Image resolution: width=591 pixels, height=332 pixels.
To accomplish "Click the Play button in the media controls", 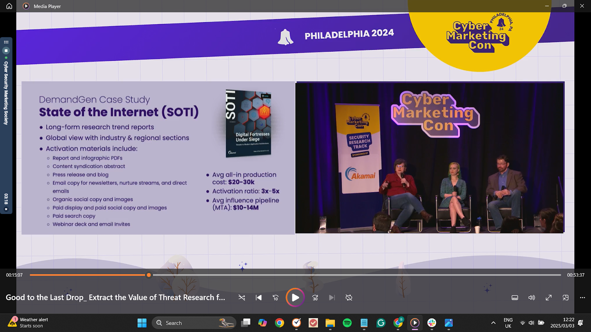I will (x=295, y=297).
